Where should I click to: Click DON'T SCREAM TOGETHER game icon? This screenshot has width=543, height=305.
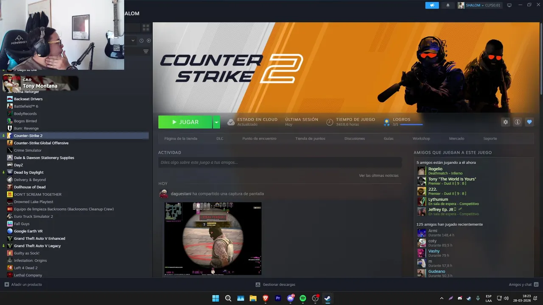[10, 194]
